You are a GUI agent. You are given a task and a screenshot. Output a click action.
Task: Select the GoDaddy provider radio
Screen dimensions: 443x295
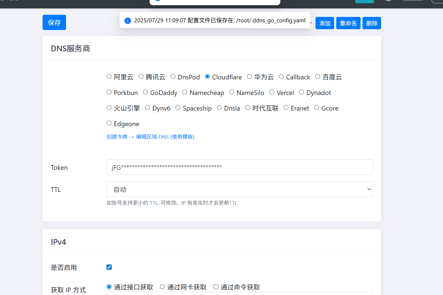145,92
